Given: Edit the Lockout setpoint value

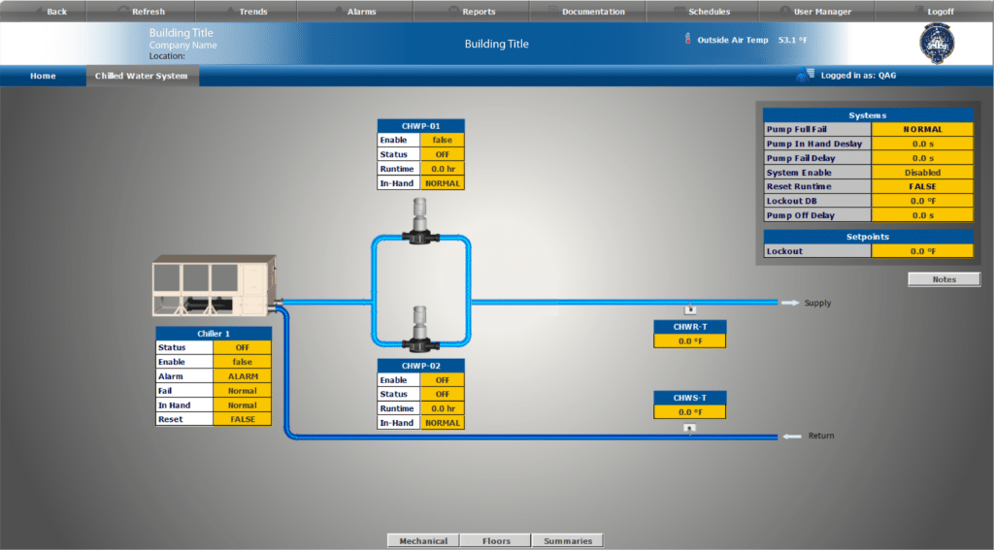Looking at the screenshot, I should 922,251.
